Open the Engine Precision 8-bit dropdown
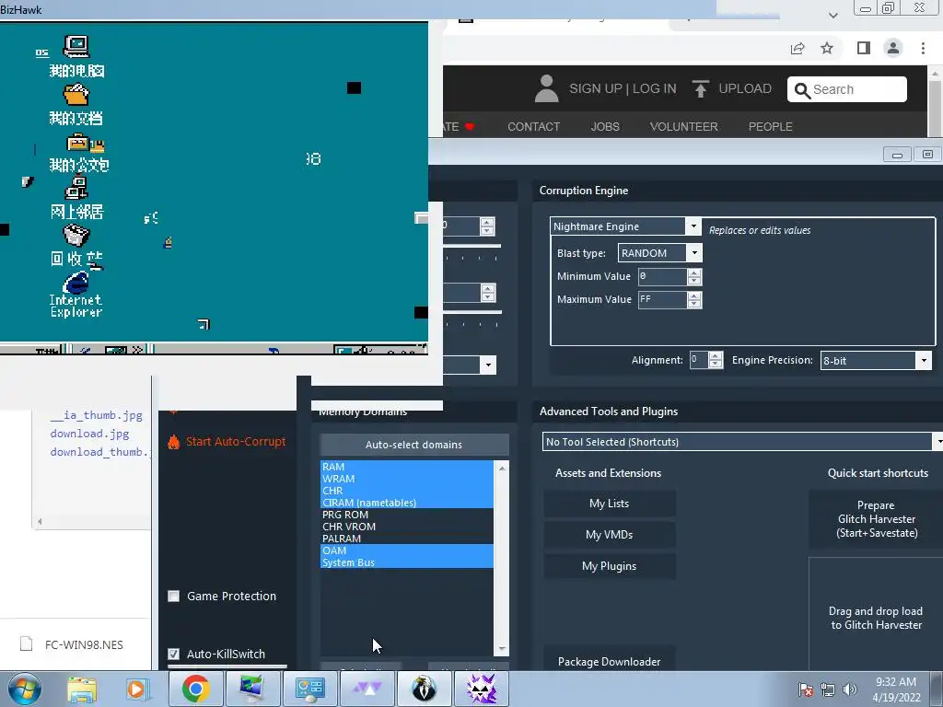Viewport: 943px width, 707px height. (x=924, y=360)
